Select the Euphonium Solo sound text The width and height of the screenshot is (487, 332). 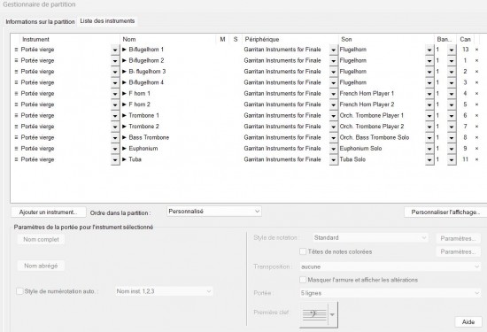click(x=360, y=149)
